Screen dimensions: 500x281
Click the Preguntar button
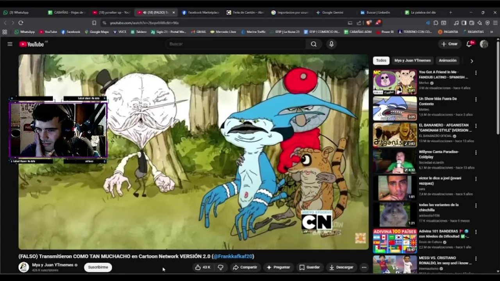click(x=278, y=267)
